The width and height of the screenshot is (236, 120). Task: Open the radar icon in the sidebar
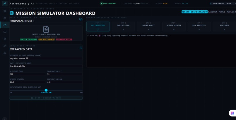tap(5, 18)
